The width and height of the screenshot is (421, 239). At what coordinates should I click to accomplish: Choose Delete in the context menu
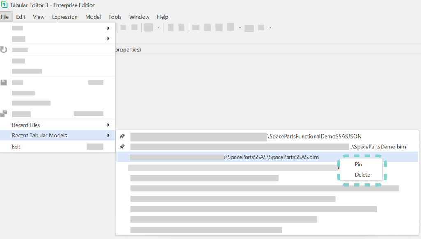point(361,175)
